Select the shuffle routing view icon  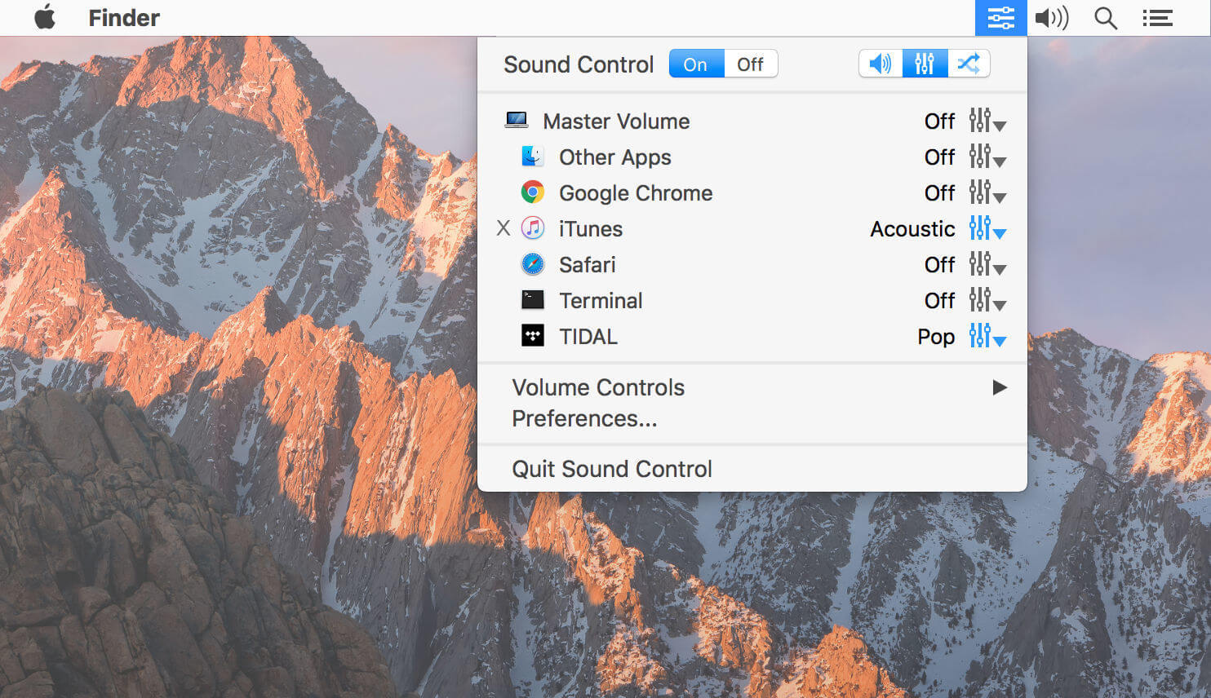(969, 64)
